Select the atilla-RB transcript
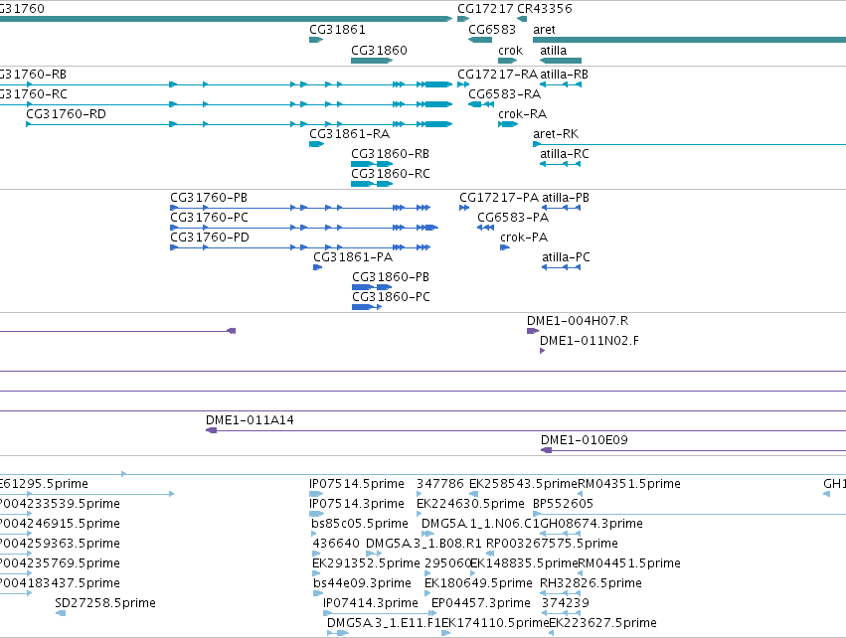The height and width of the screenshot is (638, 846). (x=561, y=84)
